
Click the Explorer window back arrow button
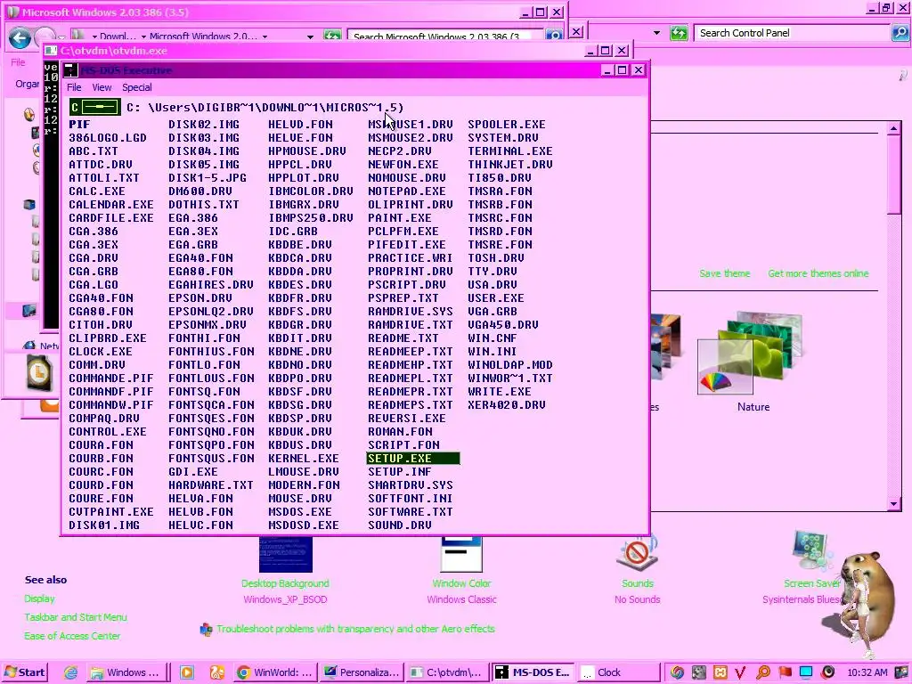(20, 39)
